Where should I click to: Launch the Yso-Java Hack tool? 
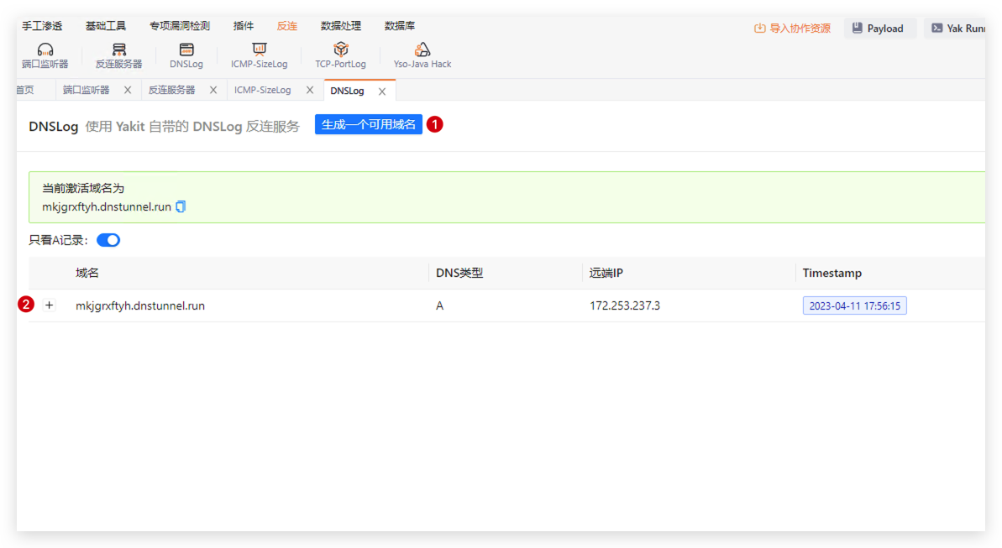pyautogui.click(x=422, y=55)
